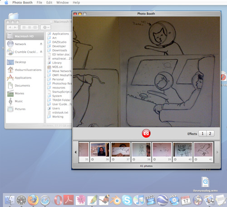The image size is (227, 207).
Task: Open the Finder gear Action dropdown
Action: coord(46,27)
